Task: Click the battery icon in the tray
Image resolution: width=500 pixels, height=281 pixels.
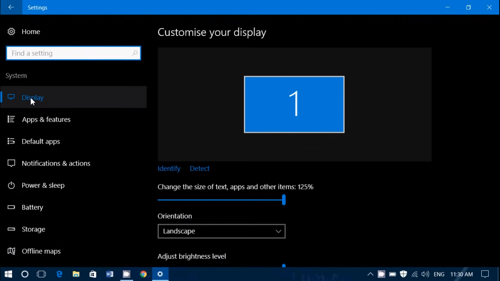Action: click(x=393, y=274)
